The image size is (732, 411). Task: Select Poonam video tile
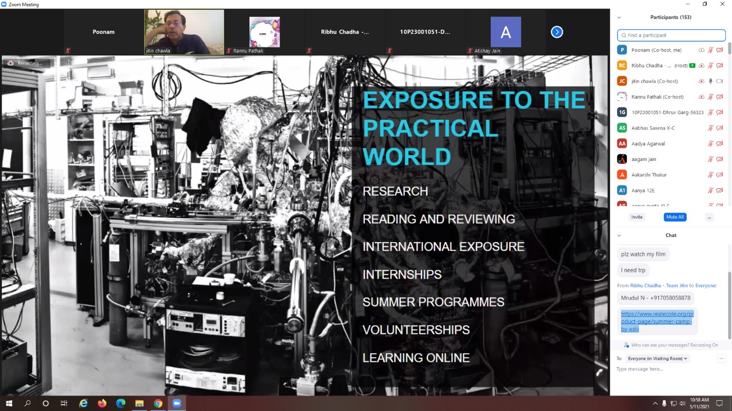pyautogui.click(x=104, y=32)
